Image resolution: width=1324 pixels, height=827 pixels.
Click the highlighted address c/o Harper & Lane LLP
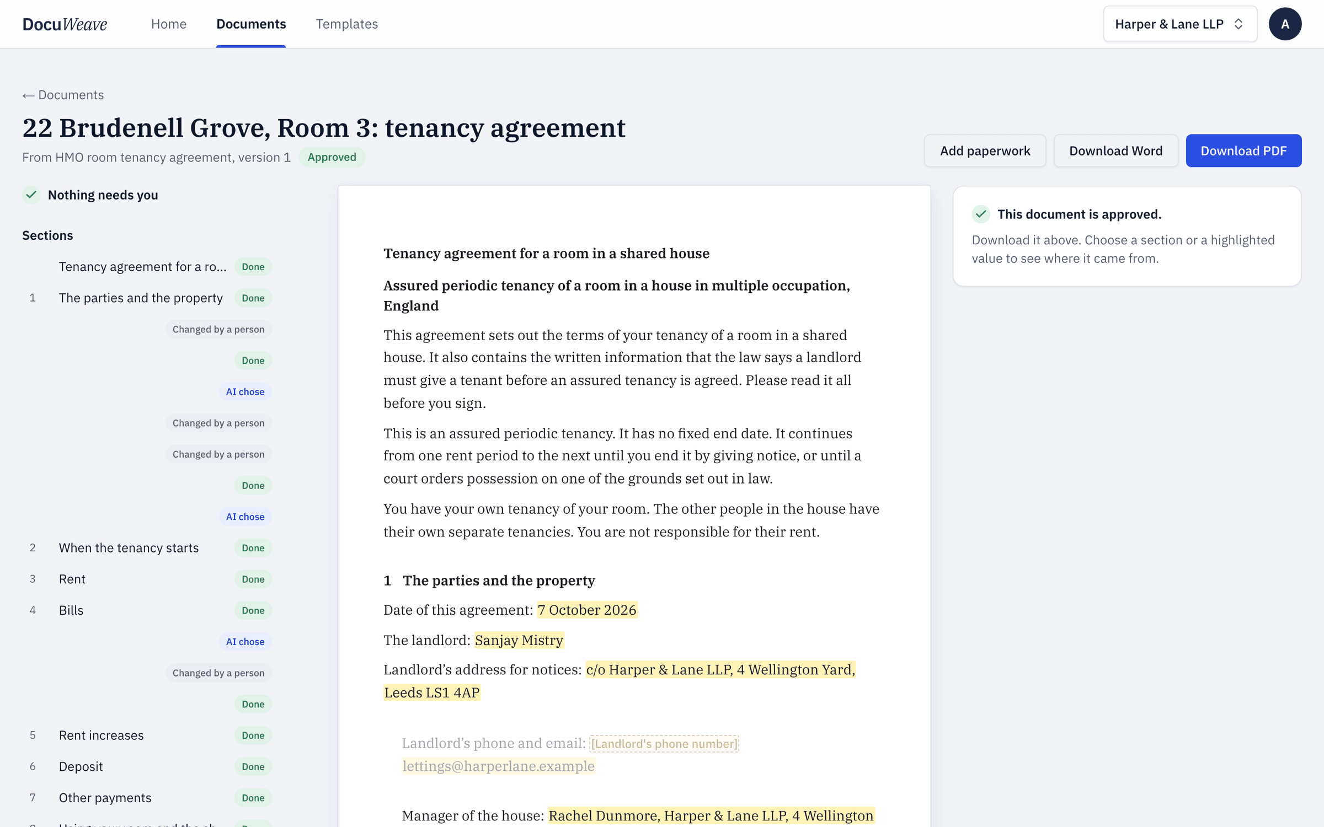pos(720,669)
